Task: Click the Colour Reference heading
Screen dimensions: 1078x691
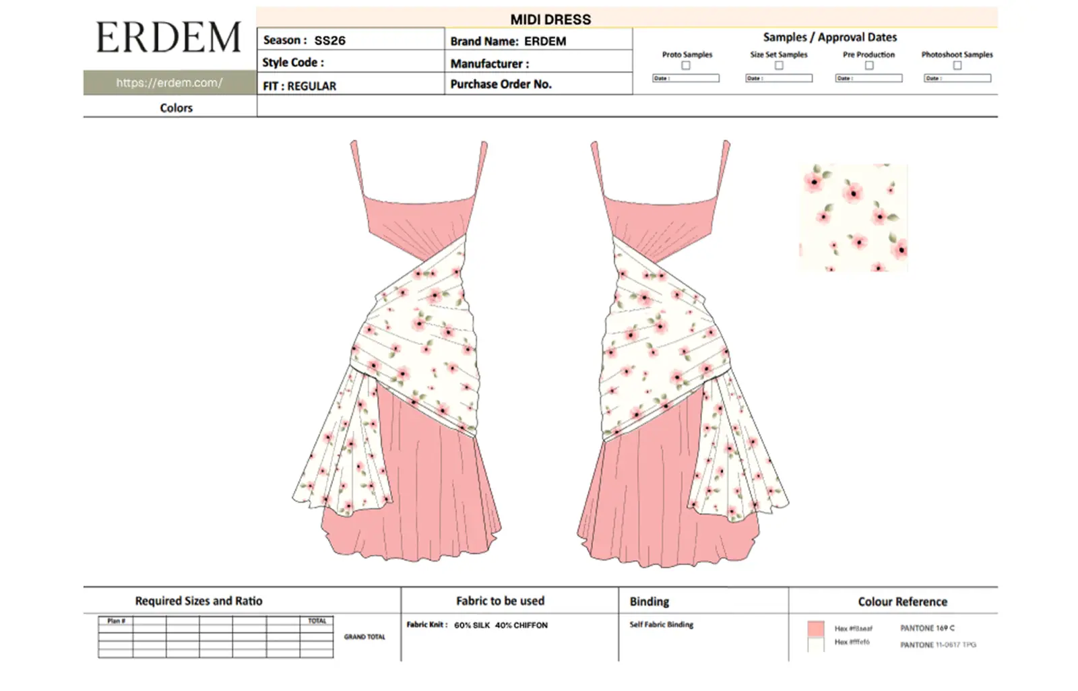Action: click(902, 601)
